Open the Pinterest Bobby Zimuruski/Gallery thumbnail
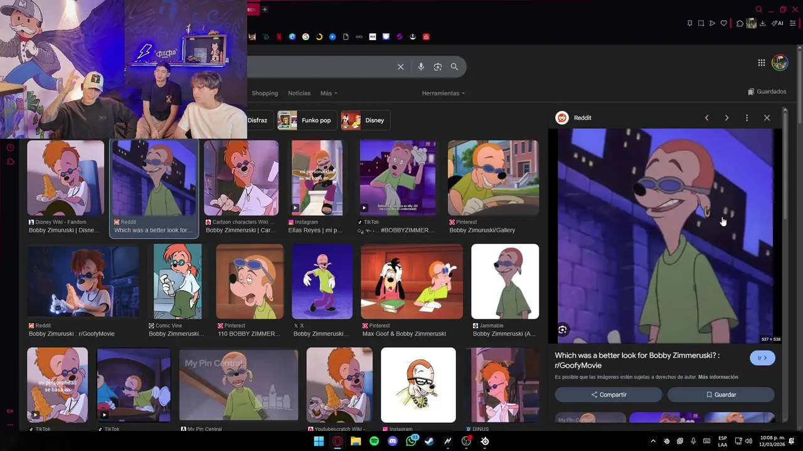This screenshot has width=803, height=451. [x=493, y=178]
